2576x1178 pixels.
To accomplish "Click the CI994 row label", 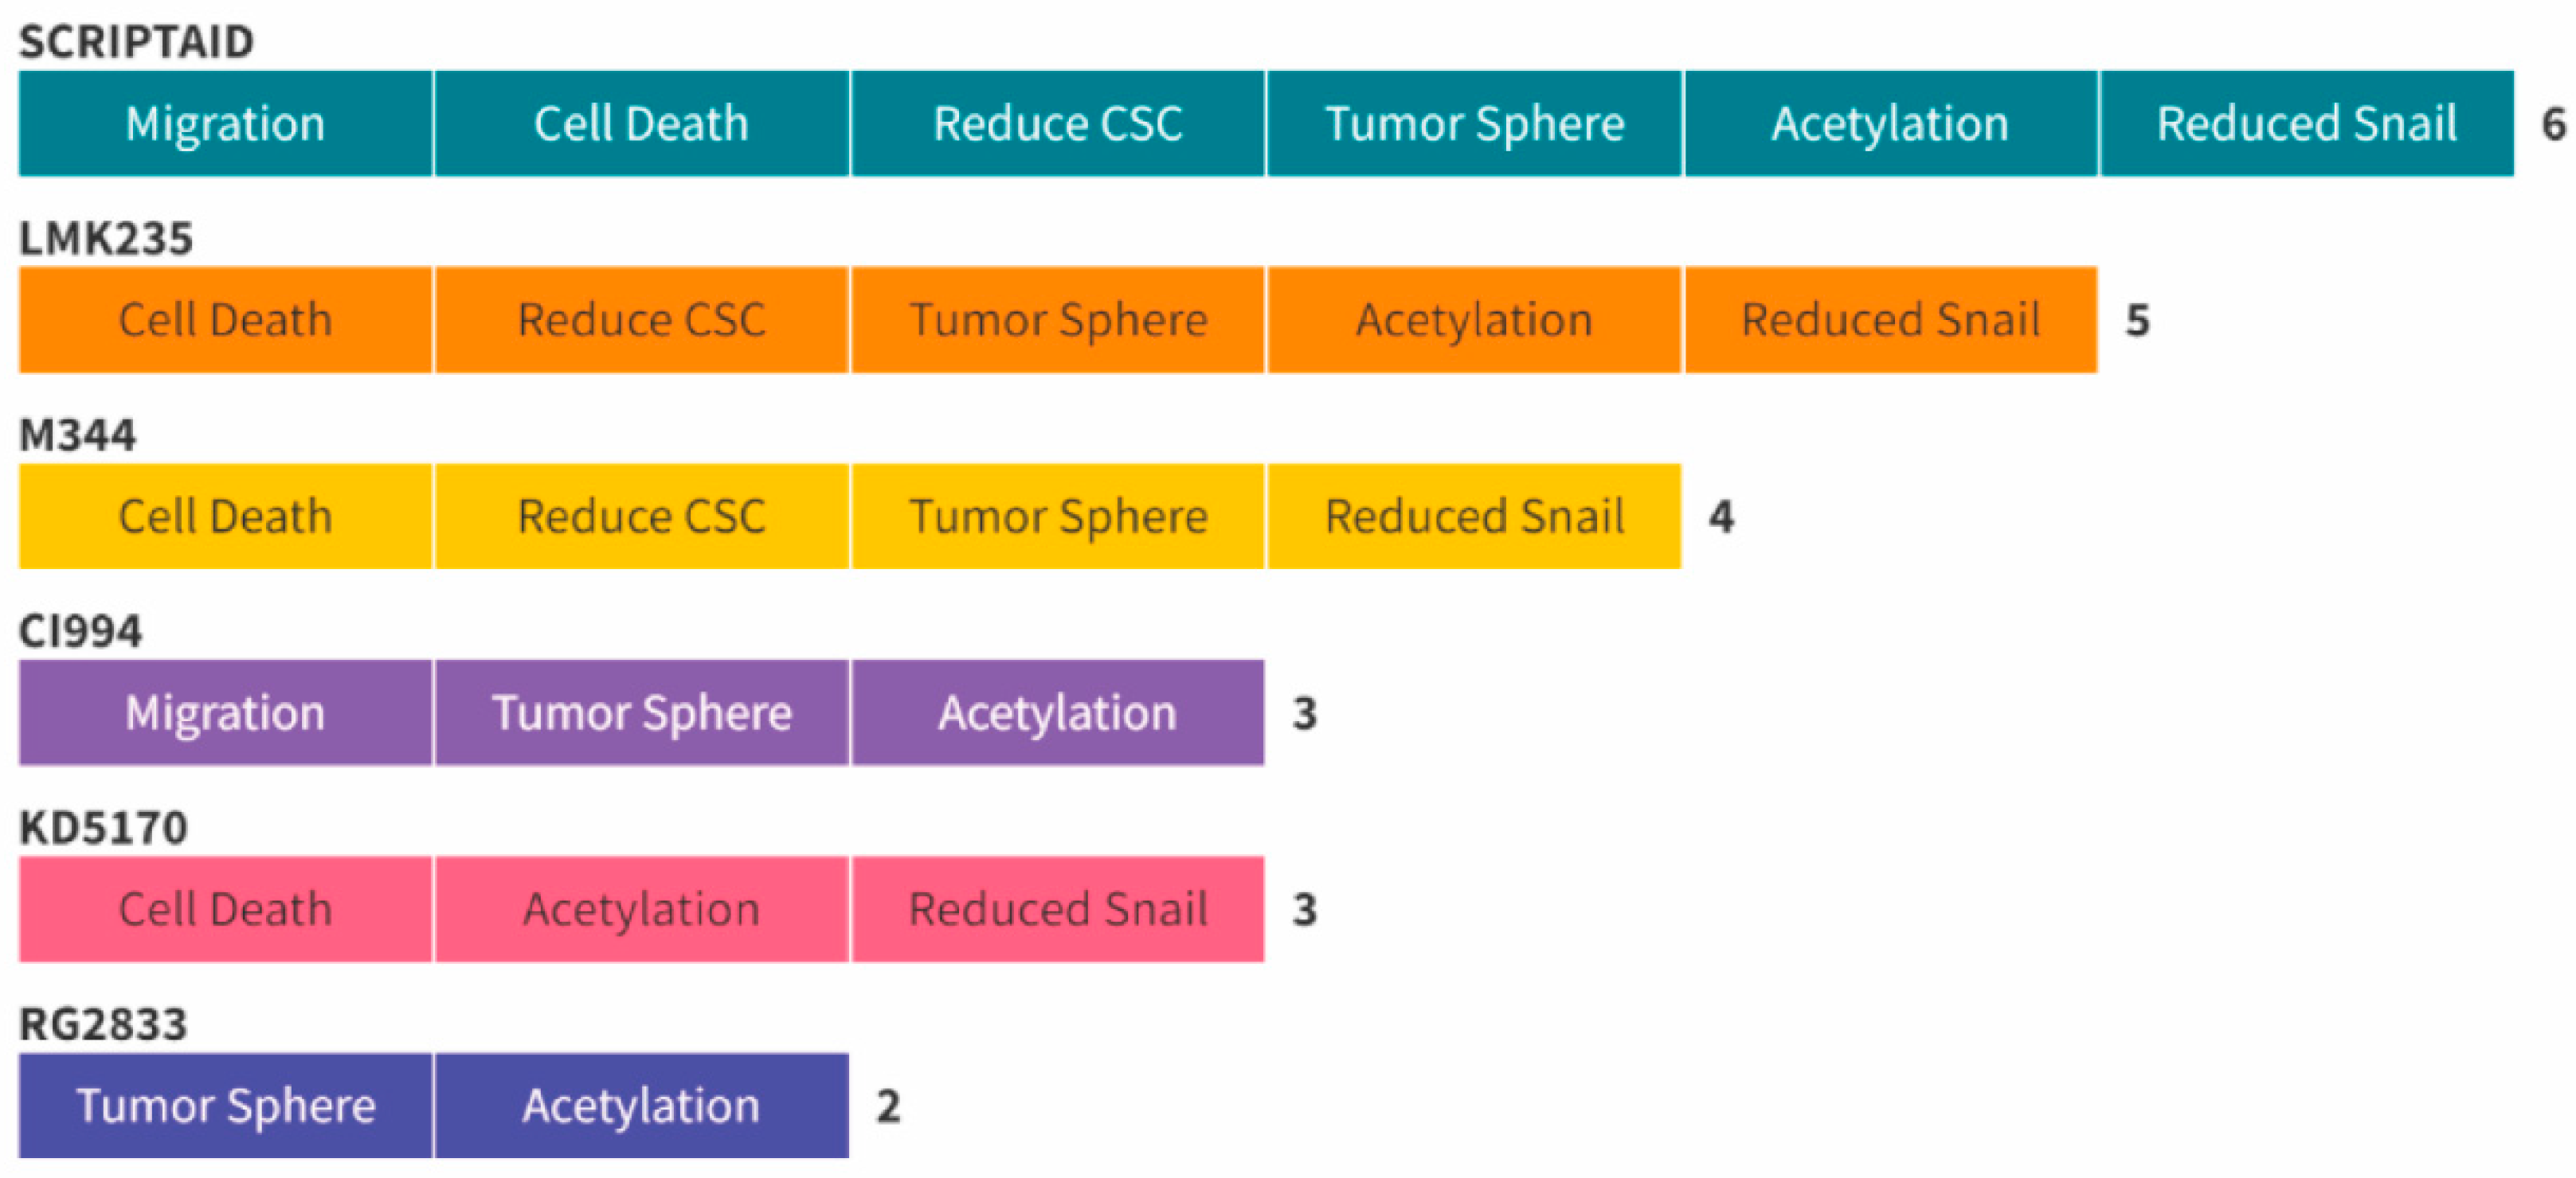I will (x=81, y=631).
